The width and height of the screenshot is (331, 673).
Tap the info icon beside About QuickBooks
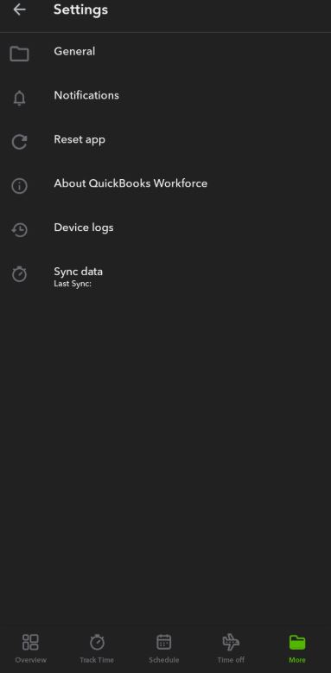pos(19,186)
